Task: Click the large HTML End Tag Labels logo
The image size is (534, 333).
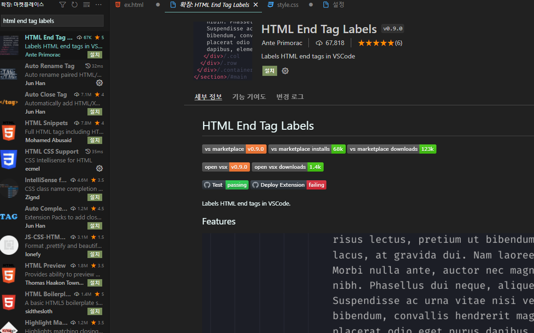Action: pos(223,51)
